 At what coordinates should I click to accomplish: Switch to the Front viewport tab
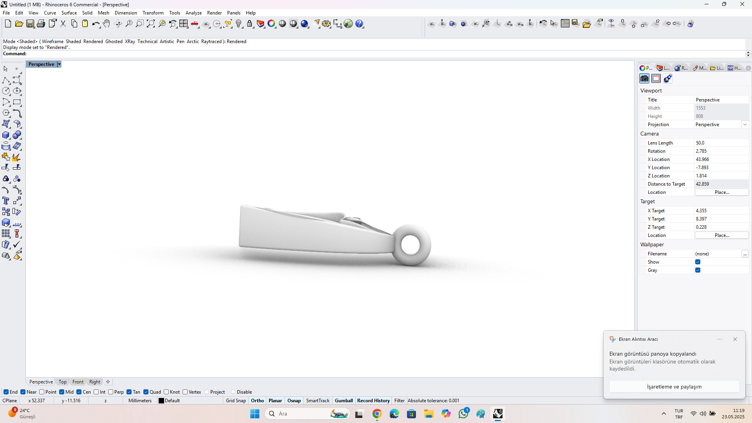coord(78,382)
